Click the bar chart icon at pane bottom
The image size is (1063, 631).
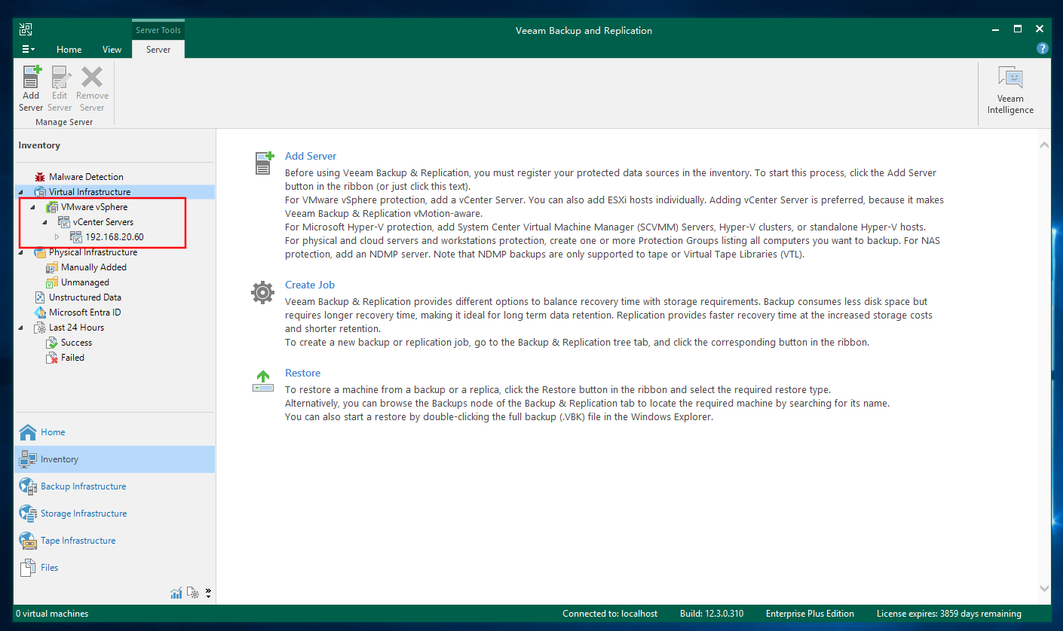(x=176, y=593)
